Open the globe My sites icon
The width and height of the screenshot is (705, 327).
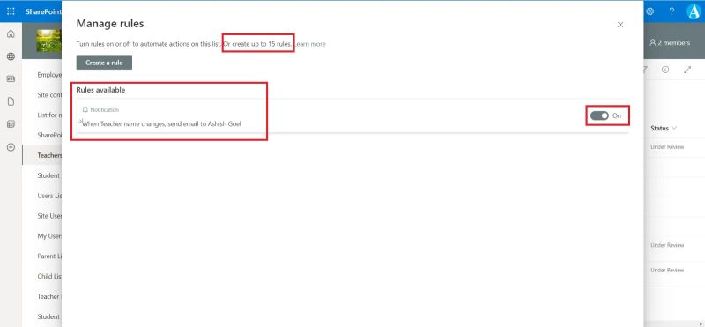(11, 56)
